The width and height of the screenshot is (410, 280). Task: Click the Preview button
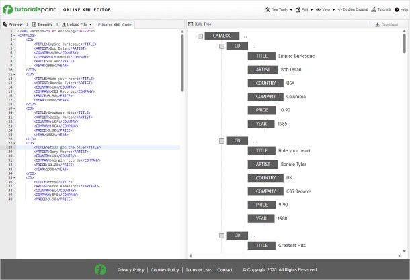point(13,24)
